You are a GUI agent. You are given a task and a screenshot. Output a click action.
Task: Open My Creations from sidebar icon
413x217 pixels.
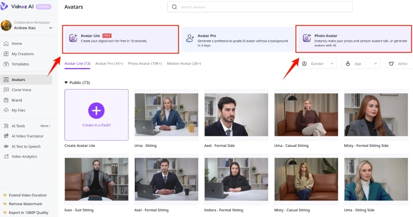point(6,54)
